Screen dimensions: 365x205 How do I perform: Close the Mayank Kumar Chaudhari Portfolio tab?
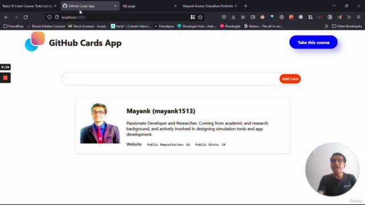(236, 6)
